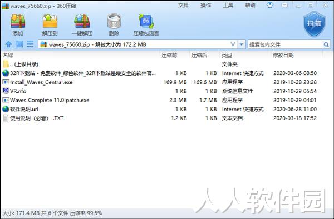
Task: Click the date 2019-10-28 23:28
Action: 295,82
